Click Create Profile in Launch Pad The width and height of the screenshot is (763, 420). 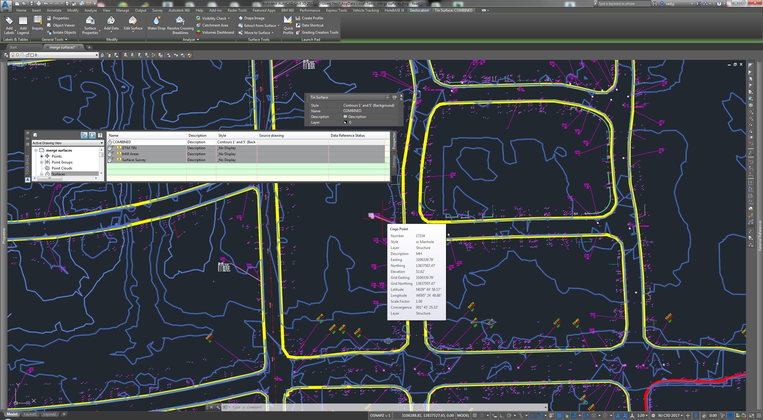coord(309,18)
